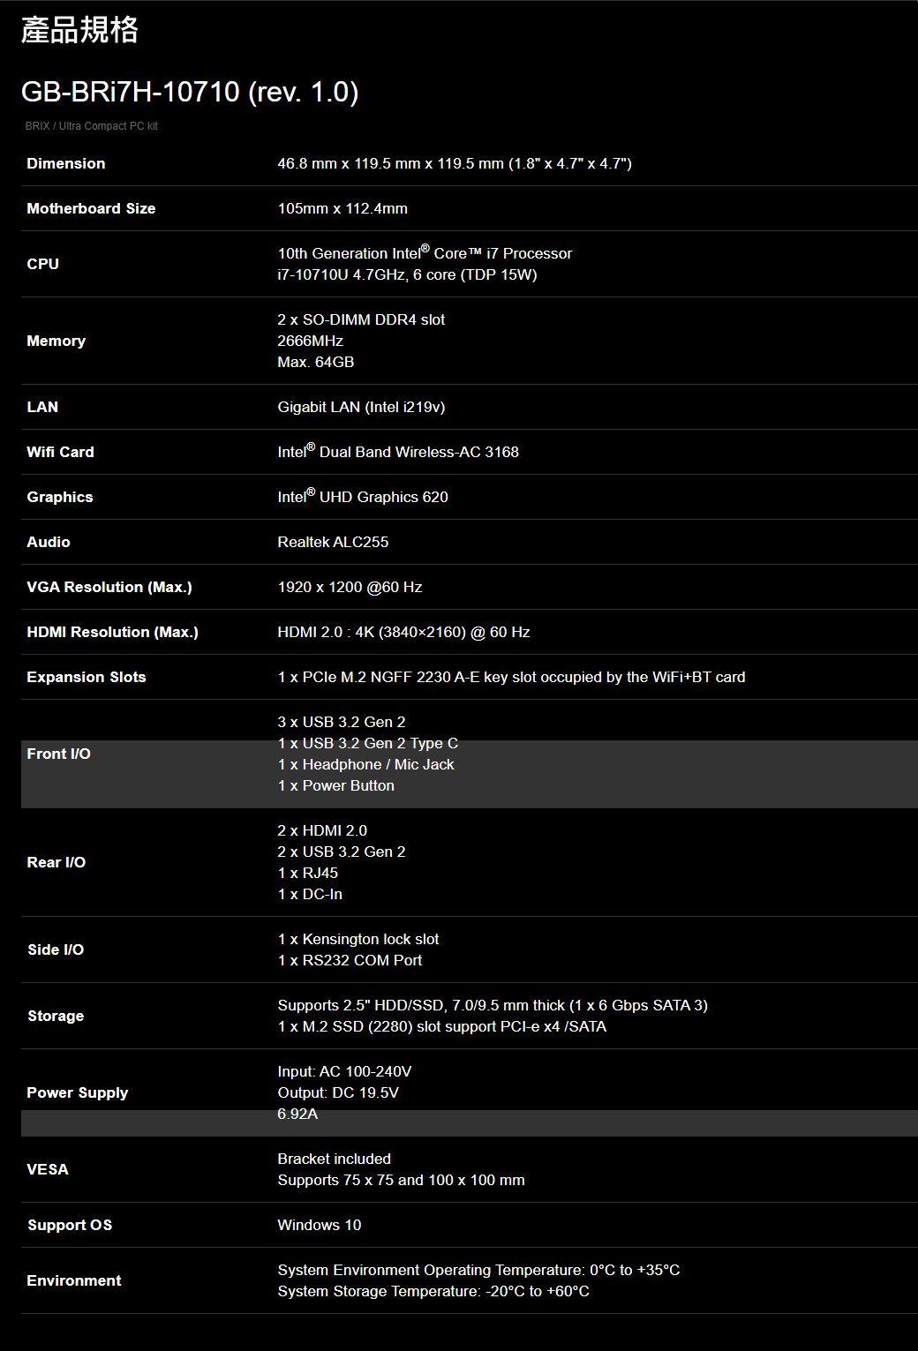Viewport: 918px width, 1351px height.
Task: Select the Expansion Slots row label
Action: 87,677
